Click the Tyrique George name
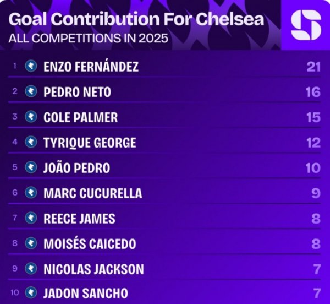Screen dimensions: 330x304 point(89,143)
